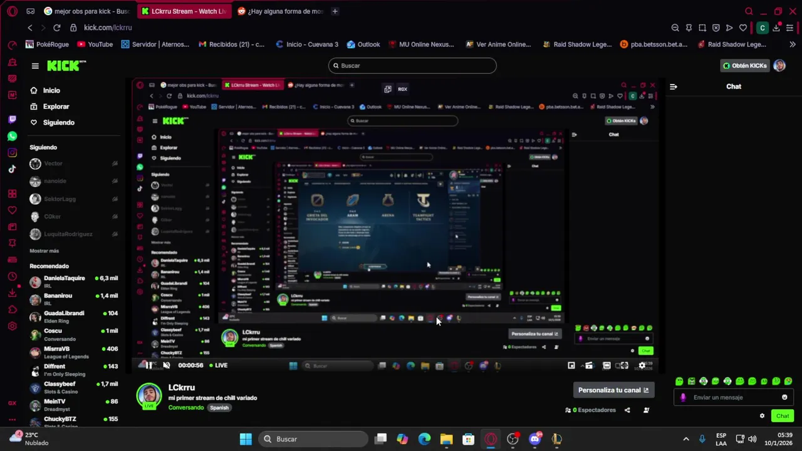Image resolution: width=802 pixels, height=451 pixels.
Task: Switch to the '¿Hay alguna forma de' tab
Action: [x=280, y=11]
